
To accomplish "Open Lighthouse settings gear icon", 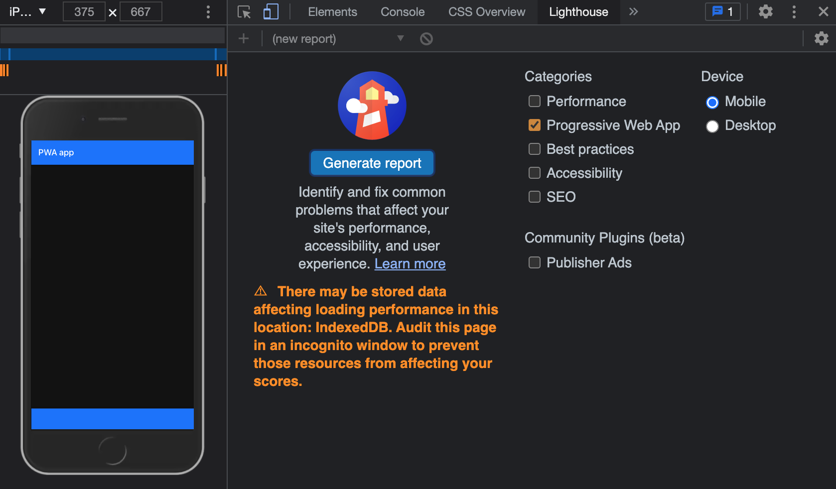I will [822, 38].
